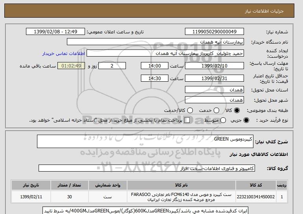303x214 pixels.
Task: Click the note text about ایران کد مشابه
Action: point(146,211)
